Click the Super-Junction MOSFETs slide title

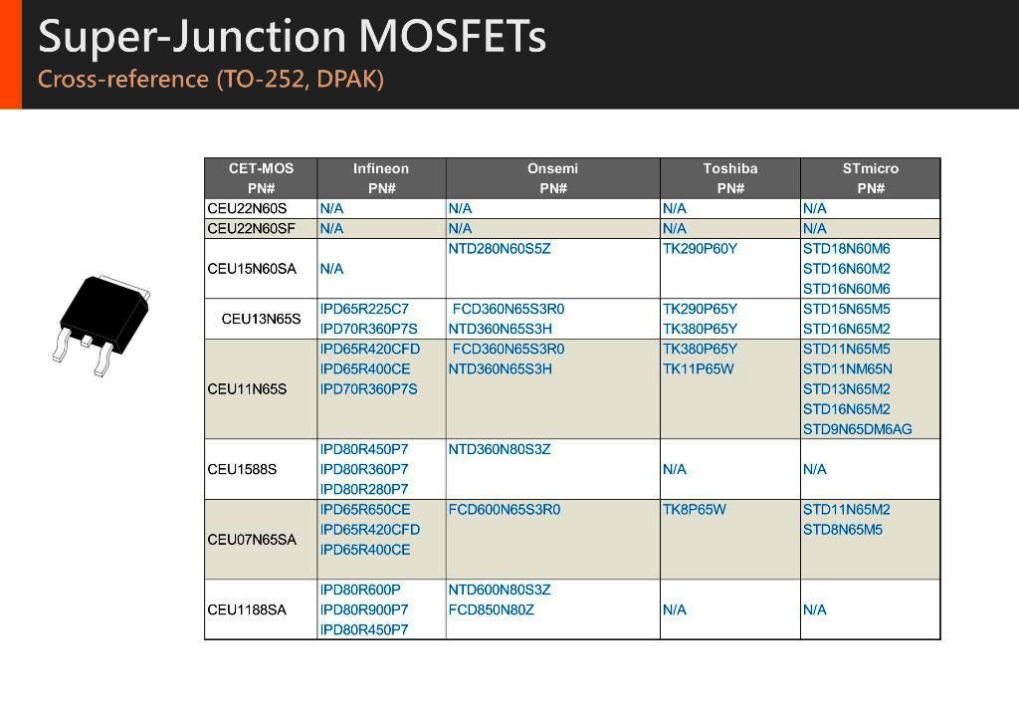click(x=292, y=37)
